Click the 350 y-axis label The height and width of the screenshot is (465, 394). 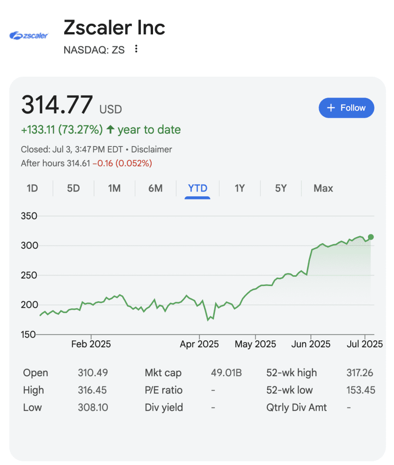point(29,216)
